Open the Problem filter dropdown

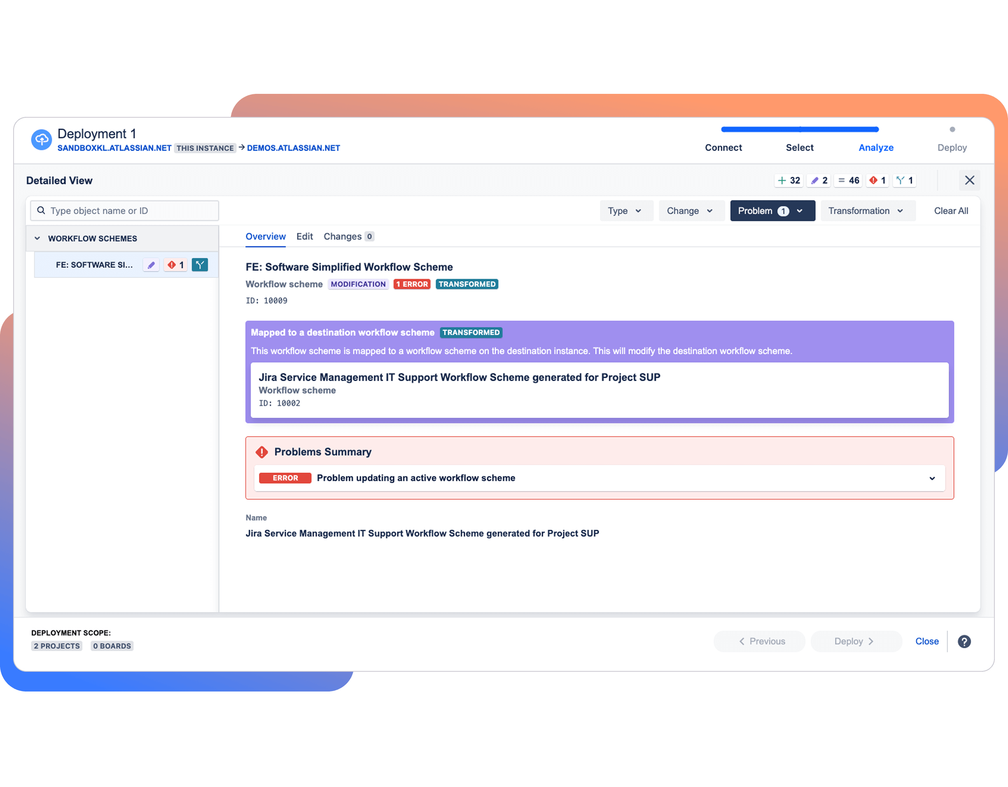[x=772, y=211]
